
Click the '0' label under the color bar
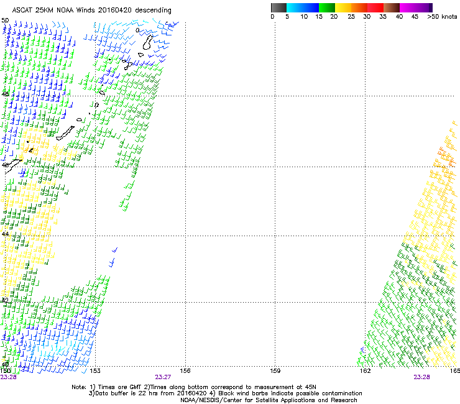[x=272, y=17]
